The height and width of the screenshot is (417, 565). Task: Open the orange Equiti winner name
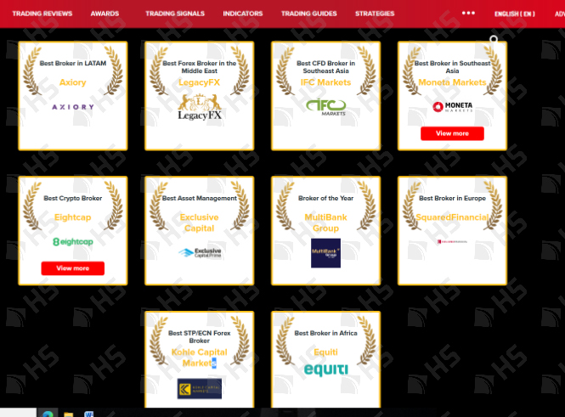tap(325, 352)
